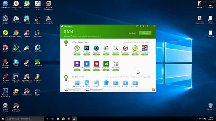Open the Format Factory desktop shortcut

[16, 18]
